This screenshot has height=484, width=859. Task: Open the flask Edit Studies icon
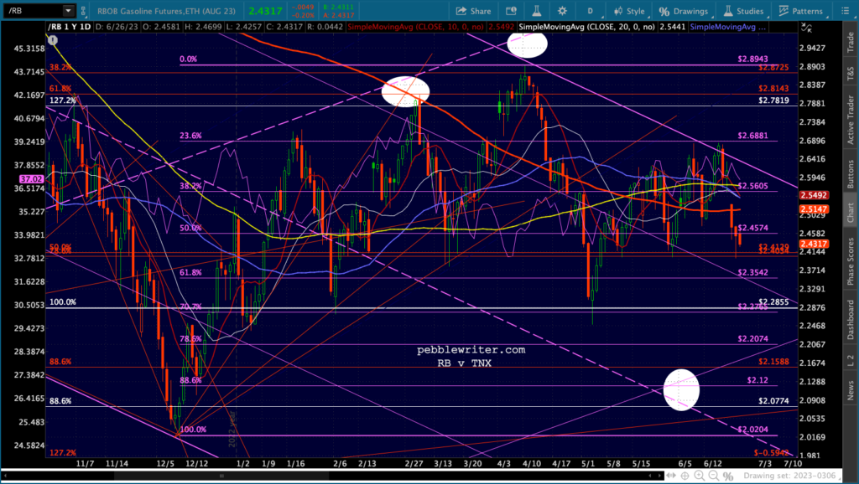(x=537, y=11)
